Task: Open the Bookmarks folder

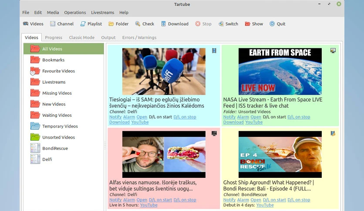Action: [64, 60]
